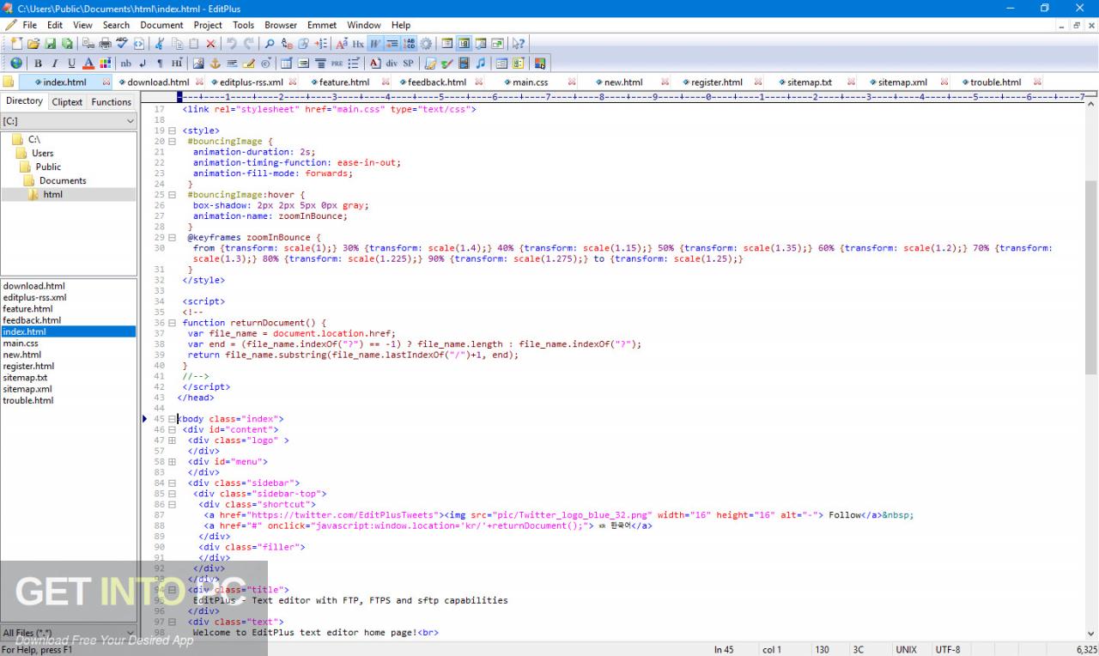Click the vertical scrollbar thumb in editor
This screenshot has width=1099, height=656.
coord(1091,276)
